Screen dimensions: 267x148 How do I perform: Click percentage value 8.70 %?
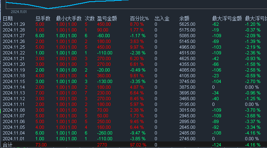pos(137,25)
